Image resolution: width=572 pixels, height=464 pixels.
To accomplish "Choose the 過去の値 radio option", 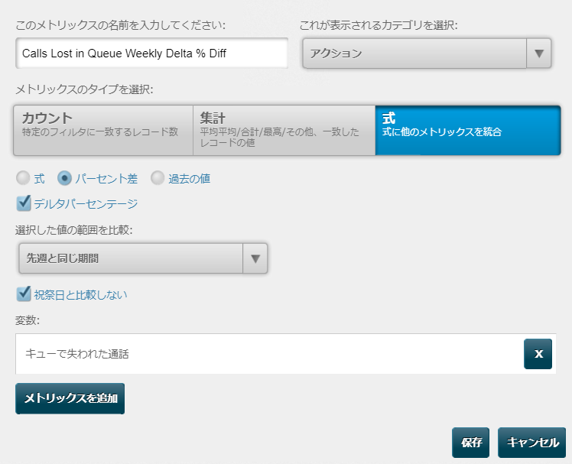I will click(x=158, y=178).
